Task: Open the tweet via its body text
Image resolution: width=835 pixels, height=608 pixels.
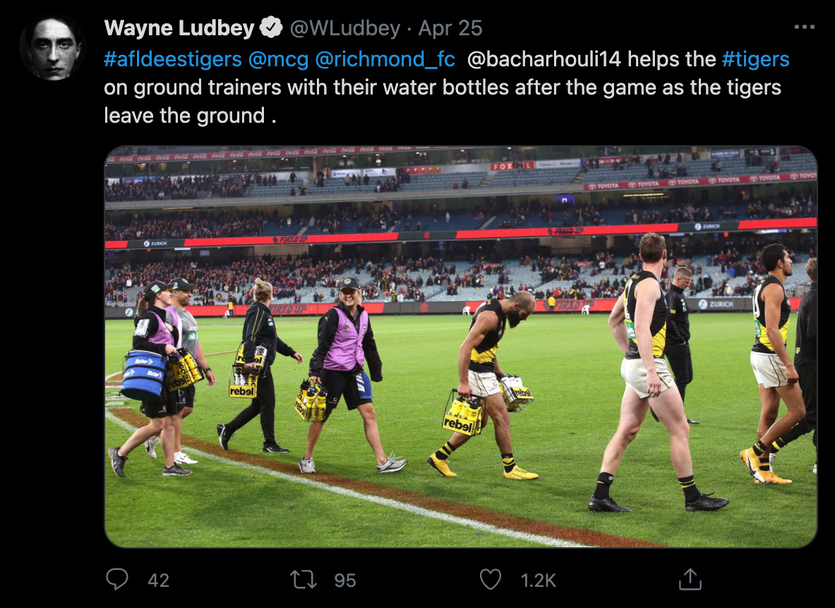Action: click(x=446, y=87)
